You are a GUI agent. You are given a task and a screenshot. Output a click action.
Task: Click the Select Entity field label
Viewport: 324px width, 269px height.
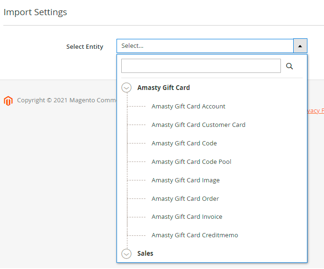coord(84,47)
